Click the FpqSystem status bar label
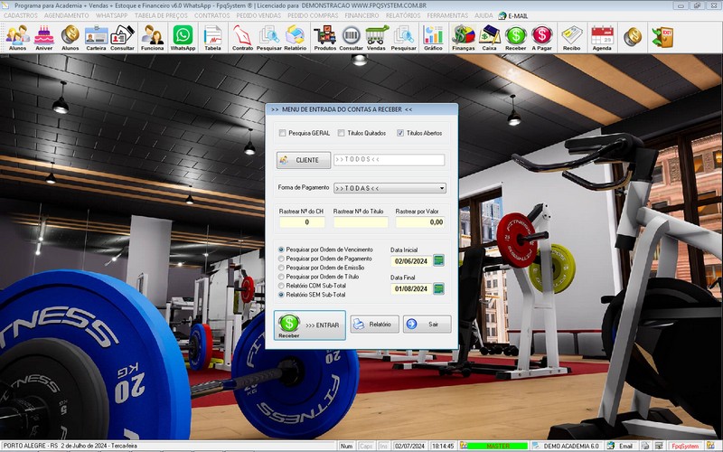 685,446
